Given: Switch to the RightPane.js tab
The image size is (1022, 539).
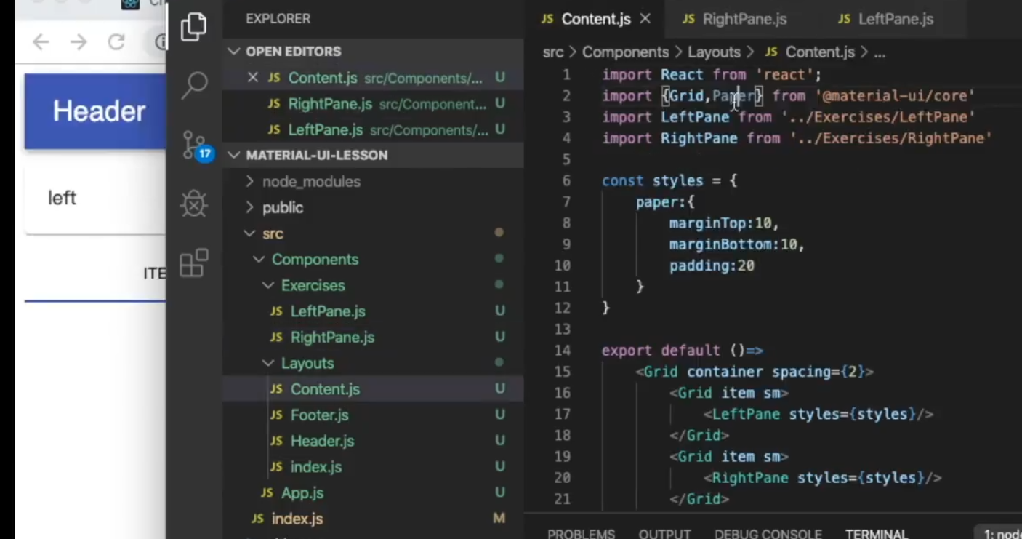Looking at the screenshot, I should [744, 19].
